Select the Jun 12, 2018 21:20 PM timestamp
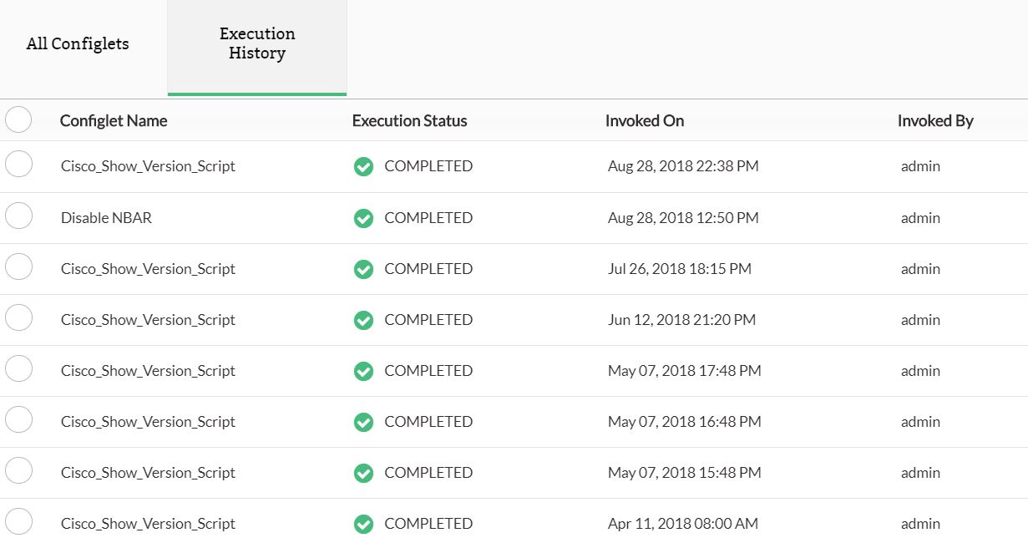 pos(681,320)
